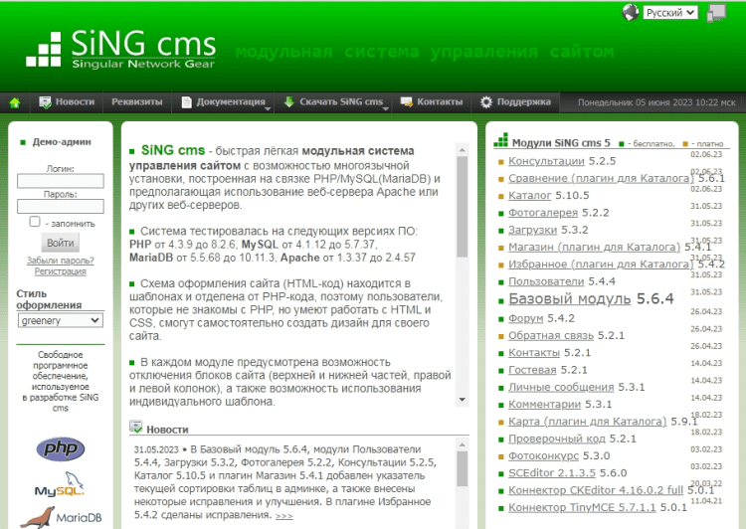Click the Забыли пароль? link
This screenshot has width=746, height=529.
(61, 261)
